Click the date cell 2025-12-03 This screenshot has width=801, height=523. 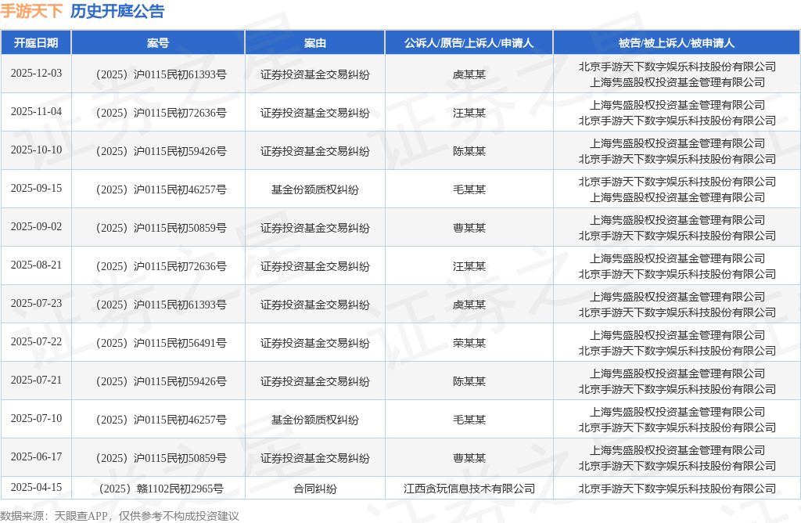36,73
